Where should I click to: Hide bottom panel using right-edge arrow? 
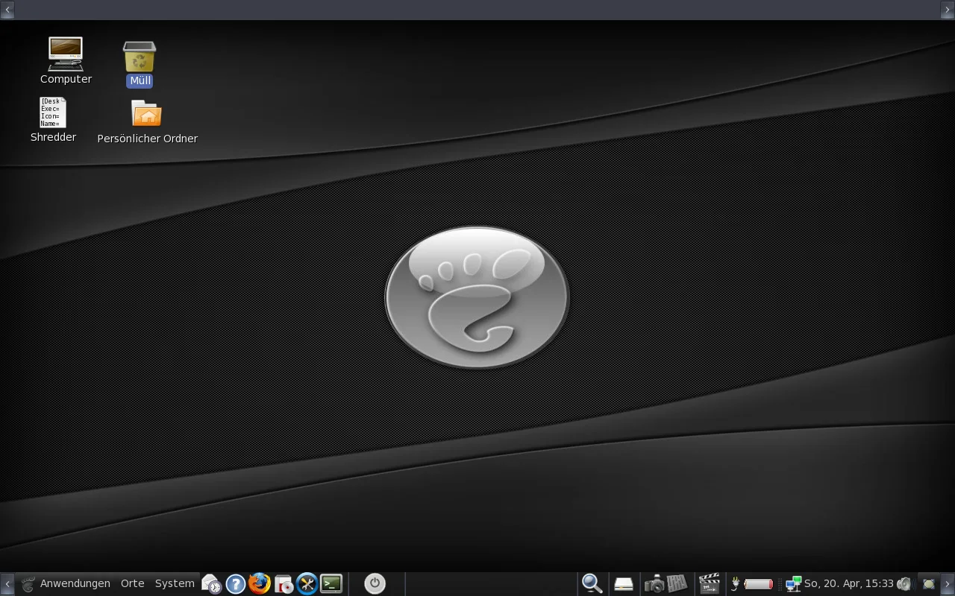(948, 584)
